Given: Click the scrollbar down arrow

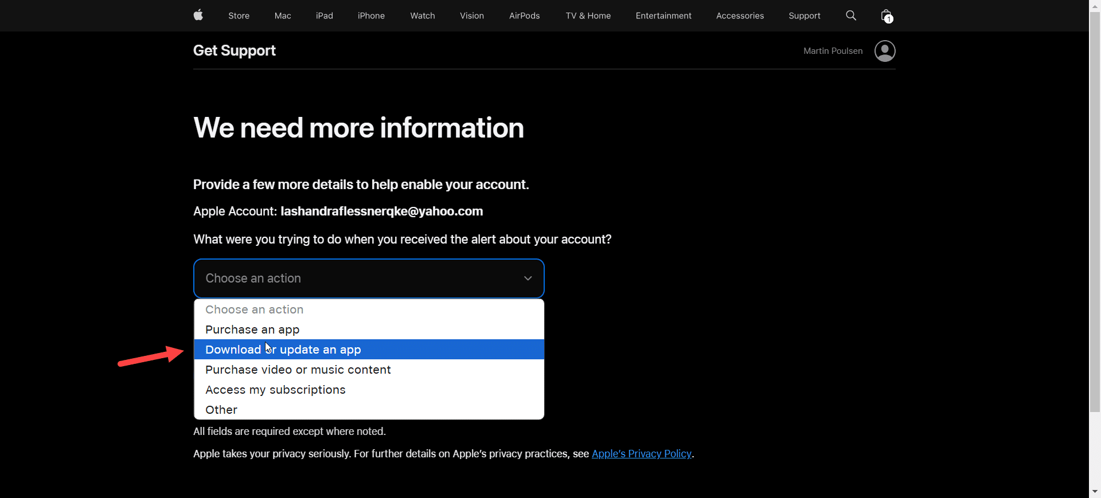Looking at the screenshot, I should 1095,492.
